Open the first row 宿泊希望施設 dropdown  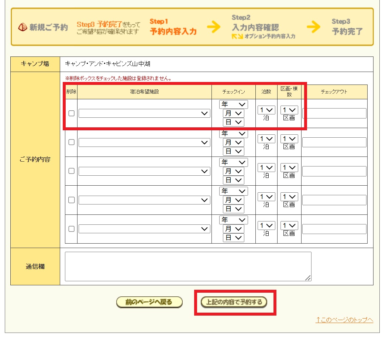point(144,113)
